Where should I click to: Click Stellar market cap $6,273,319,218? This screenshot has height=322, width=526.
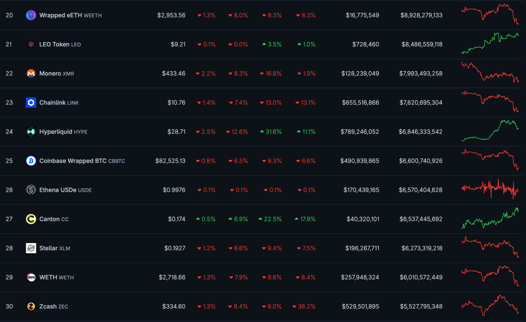[420, 248]
